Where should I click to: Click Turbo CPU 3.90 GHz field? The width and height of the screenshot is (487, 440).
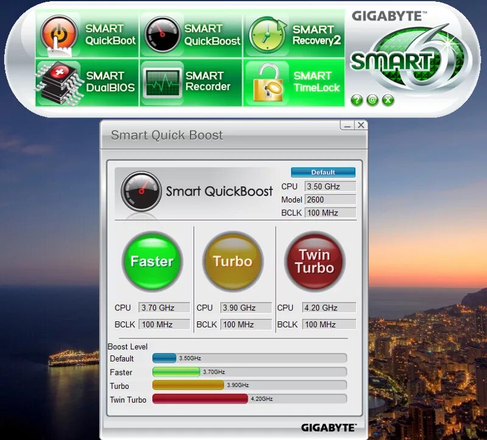tap(246, 308)
